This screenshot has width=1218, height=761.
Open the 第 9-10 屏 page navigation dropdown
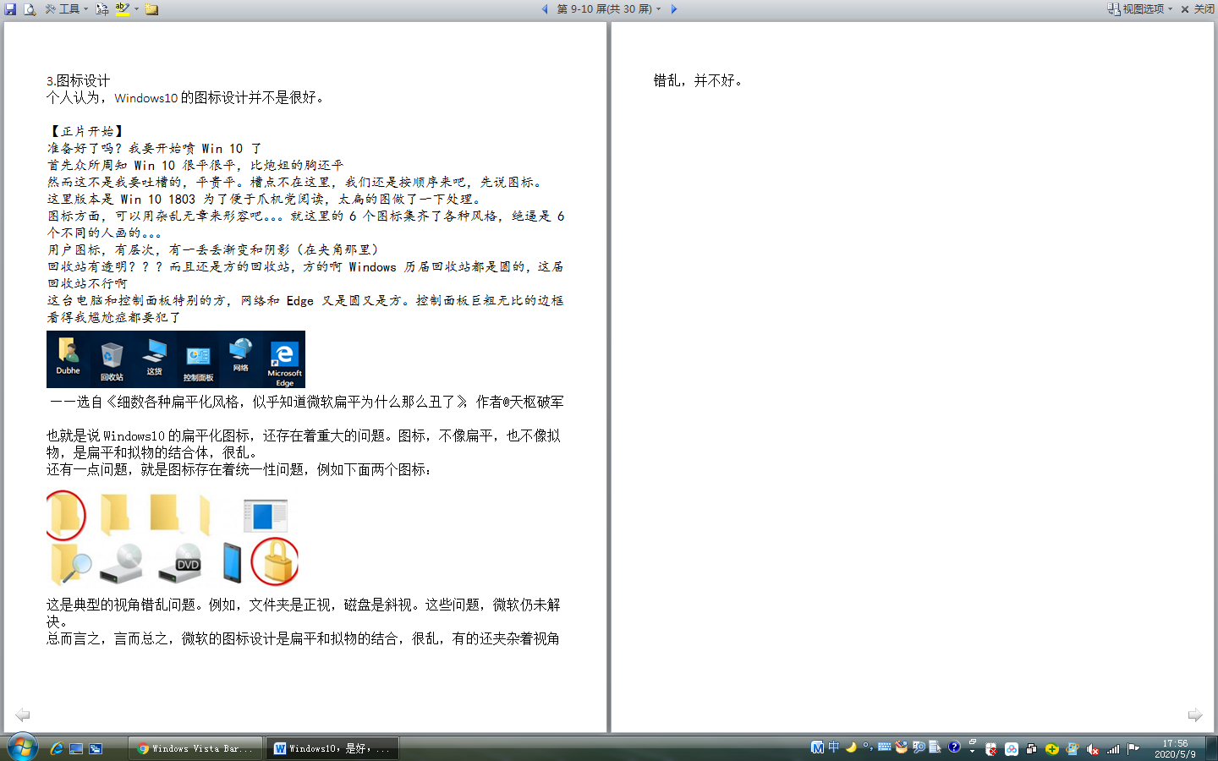click(609, 9)
